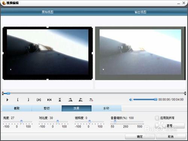Click the 重置 reset button
Viewport: 188px width, 141px height.
pos(170,126)
